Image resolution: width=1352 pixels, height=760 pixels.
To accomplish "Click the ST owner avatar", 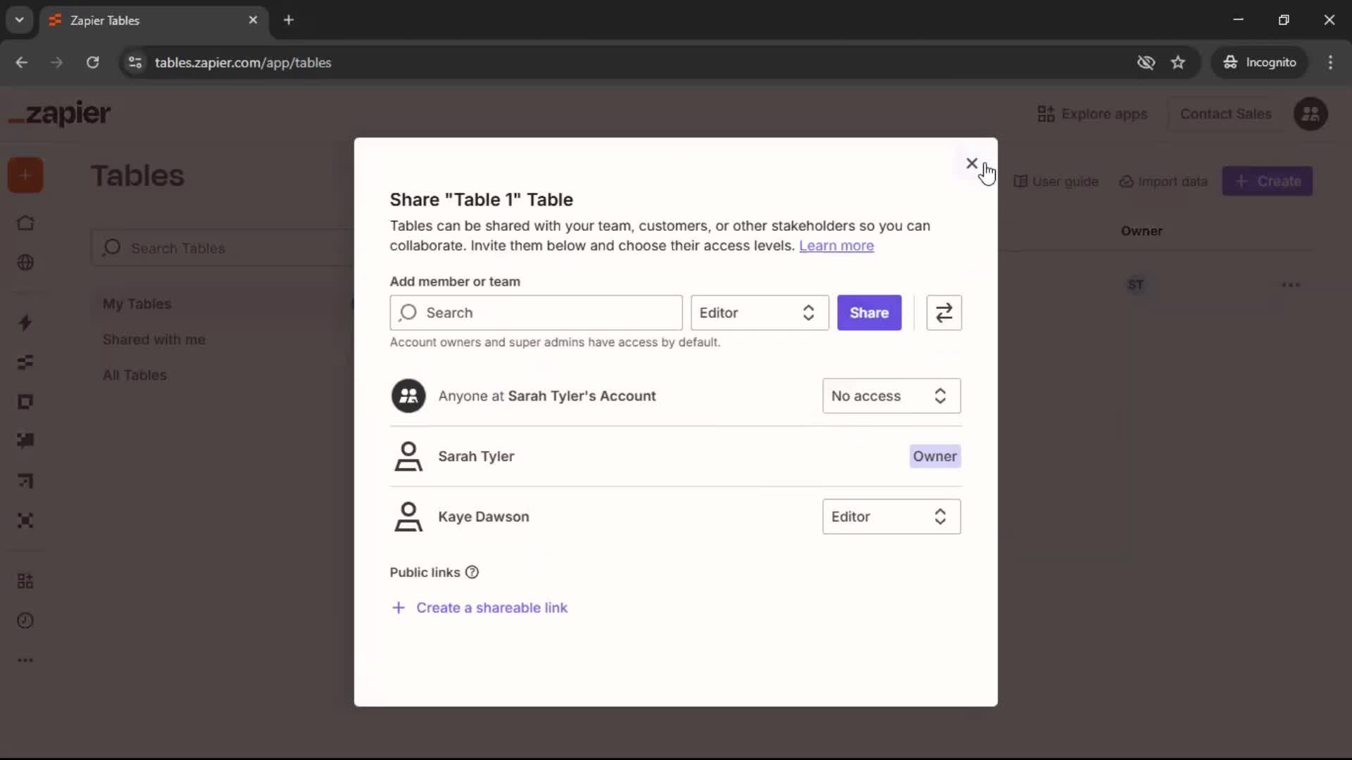I will 1135,285.
